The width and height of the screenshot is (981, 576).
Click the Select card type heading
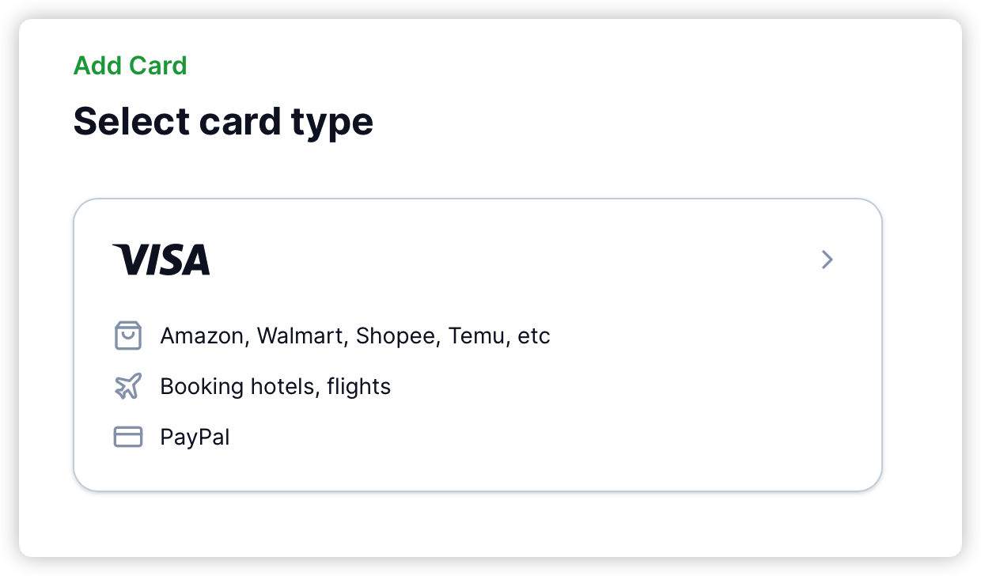pyautogui.click(x=223, y=122)
